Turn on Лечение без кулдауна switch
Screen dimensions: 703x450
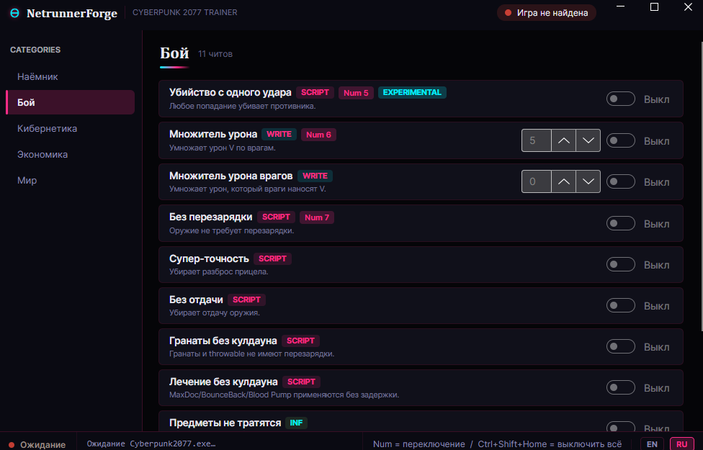tap(620, 387)
